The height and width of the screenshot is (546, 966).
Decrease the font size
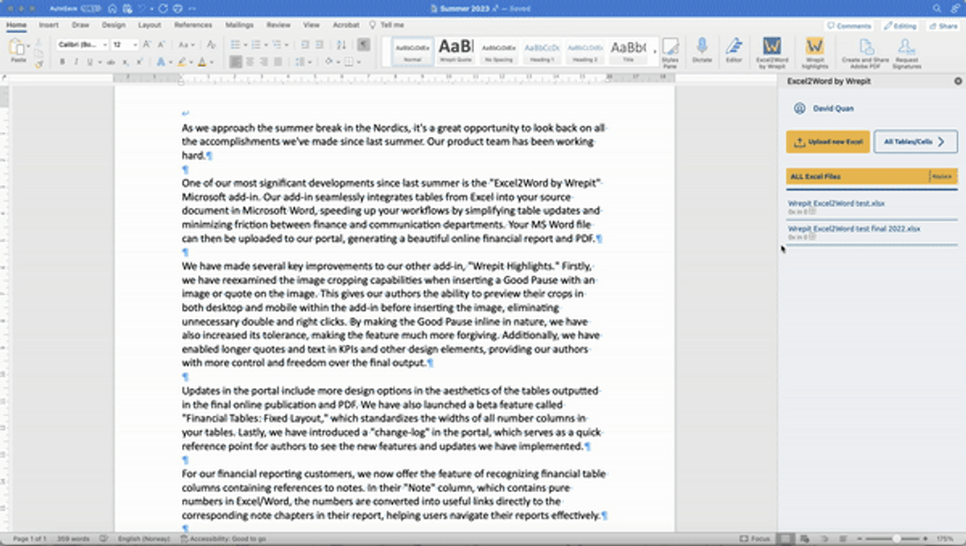click(162, 44)
